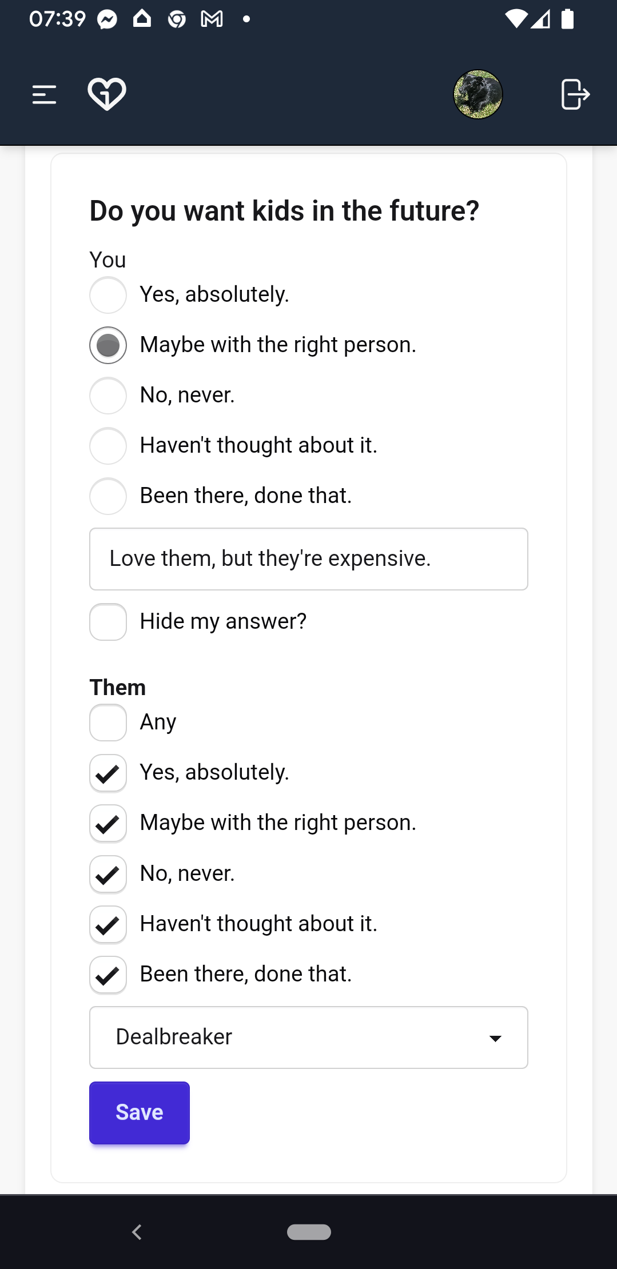Choose "Haven't thought about it." radio option
This screenshot has height=1269, width=617.
pyautogui.click(x=108, y=446)
